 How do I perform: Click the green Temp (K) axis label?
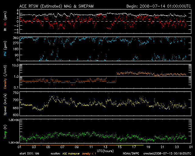coord(5,132)
